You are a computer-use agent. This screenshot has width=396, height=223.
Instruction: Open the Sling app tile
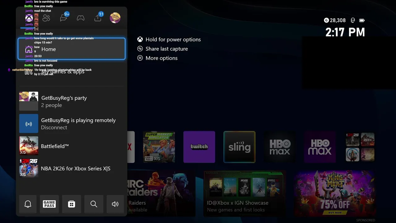tap(239, 147)
